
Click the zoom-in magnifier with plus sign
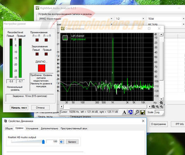pos(153,107)
